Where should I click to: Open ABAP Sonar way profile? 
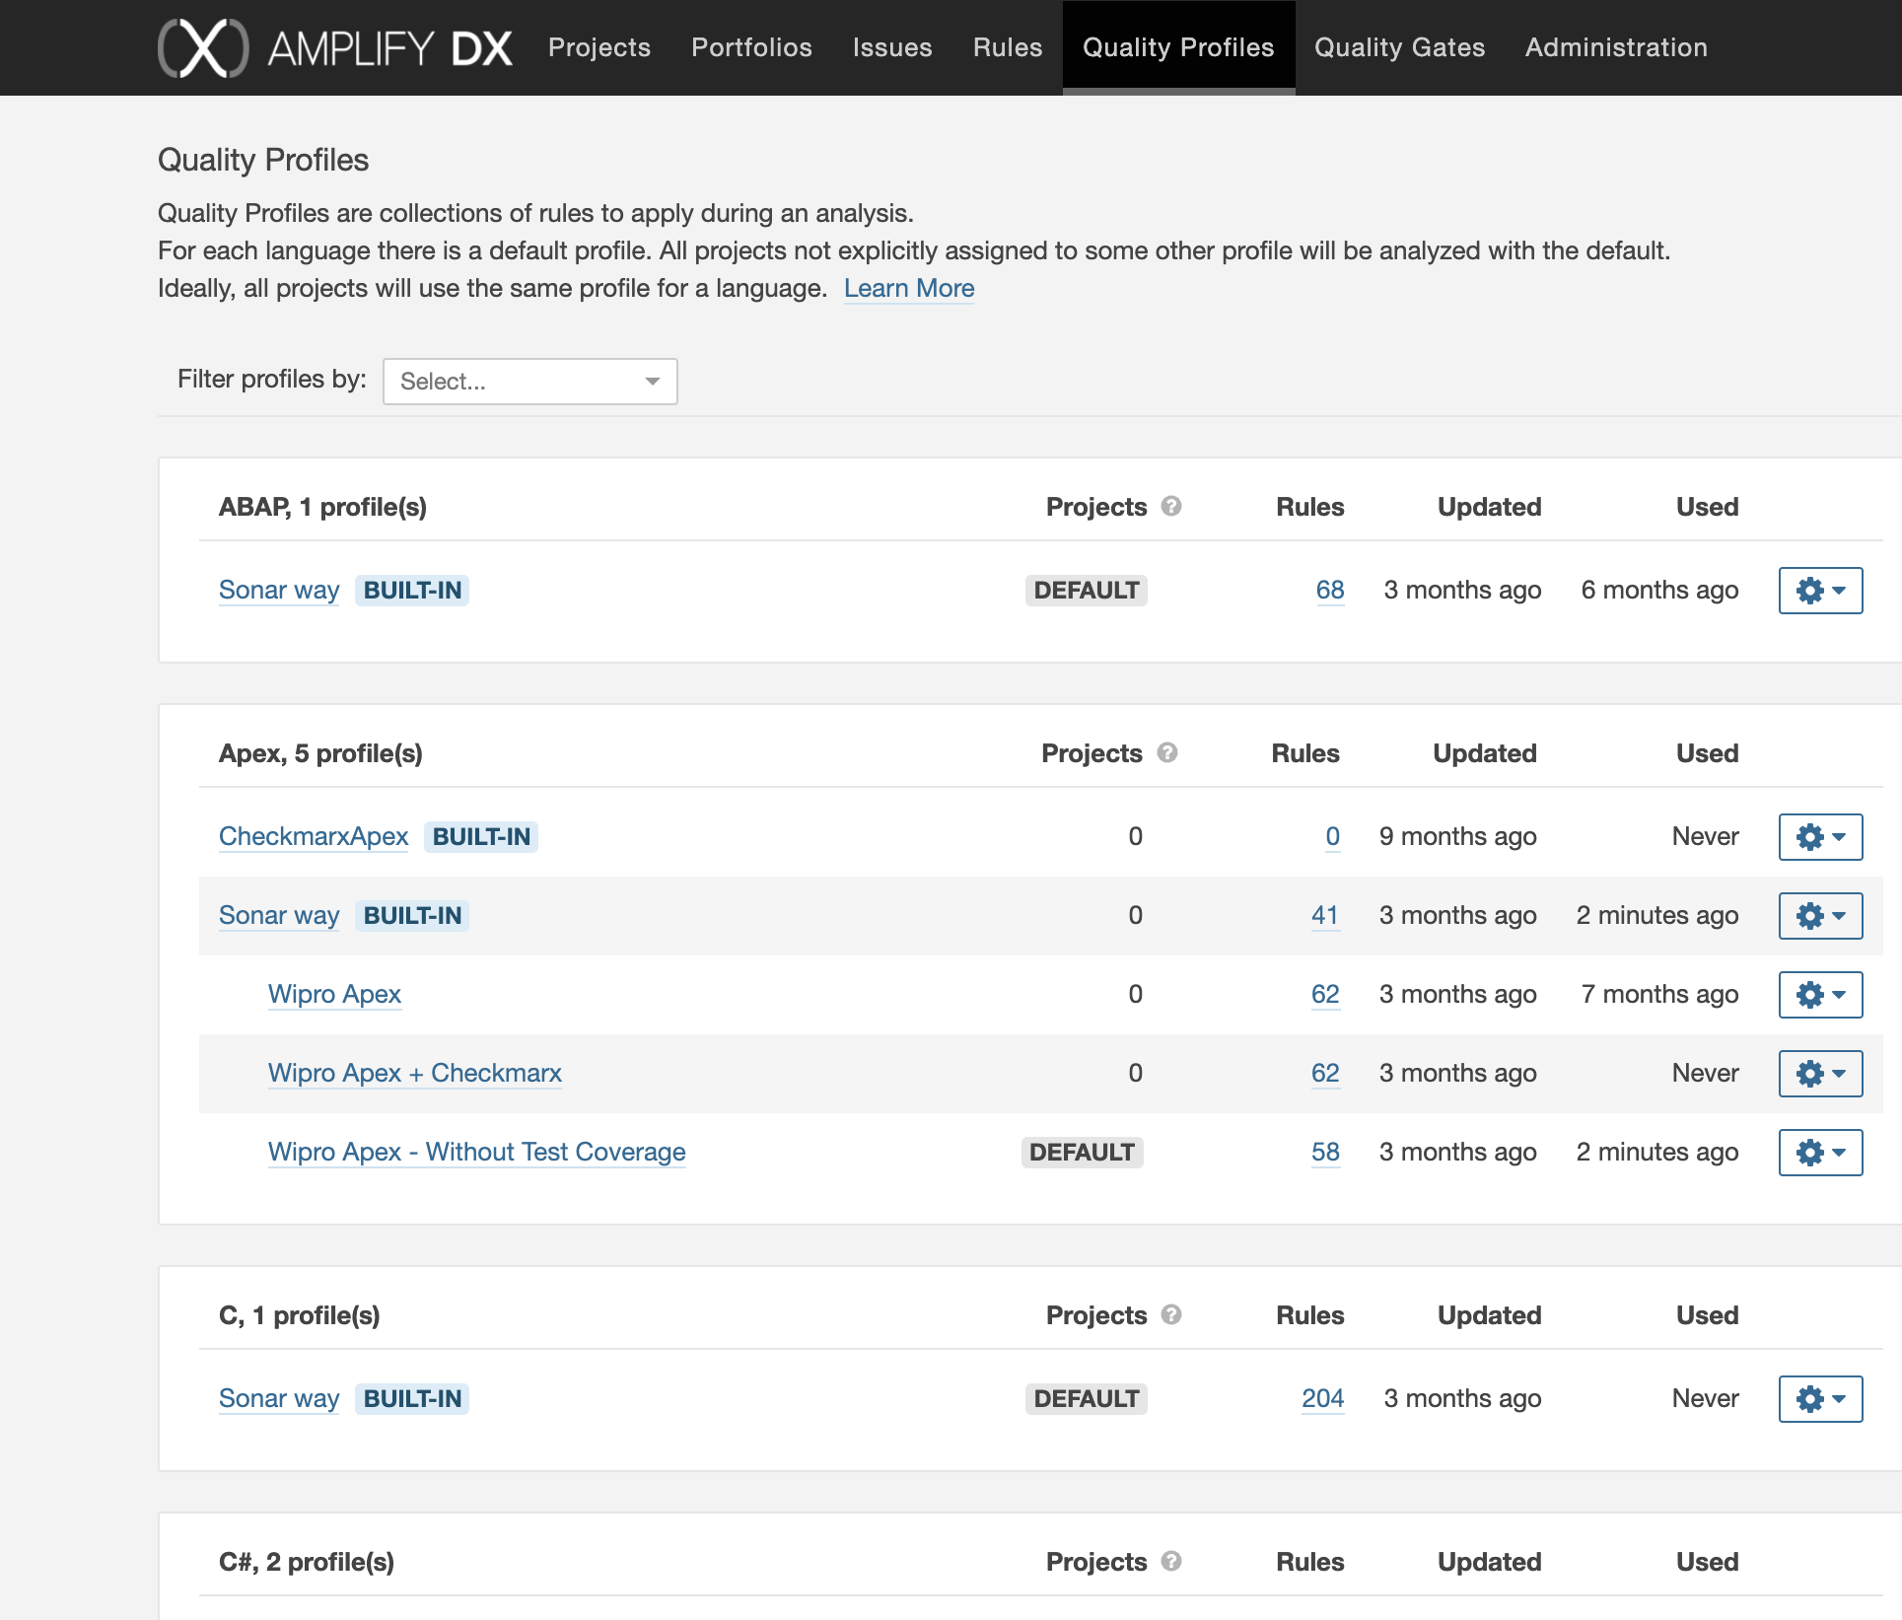click(x=279, y=590)
